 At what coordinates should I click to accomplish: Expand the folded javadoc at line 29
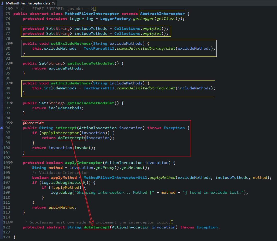pyautogui.click(x=11, y=8)
